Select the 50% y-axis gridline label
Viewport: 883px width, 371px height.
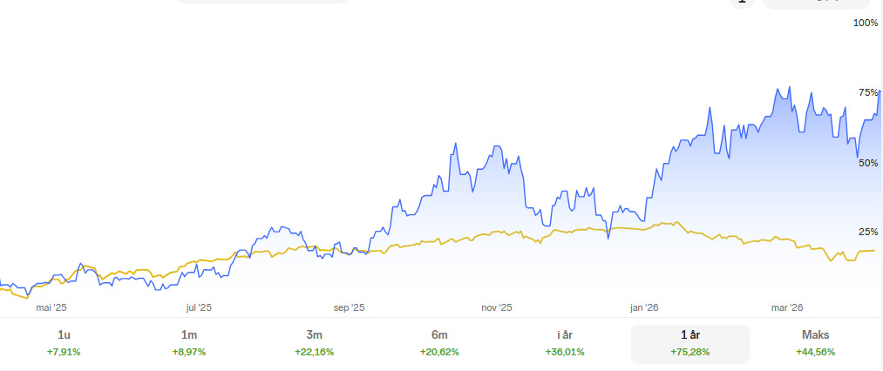coord(867,163)
